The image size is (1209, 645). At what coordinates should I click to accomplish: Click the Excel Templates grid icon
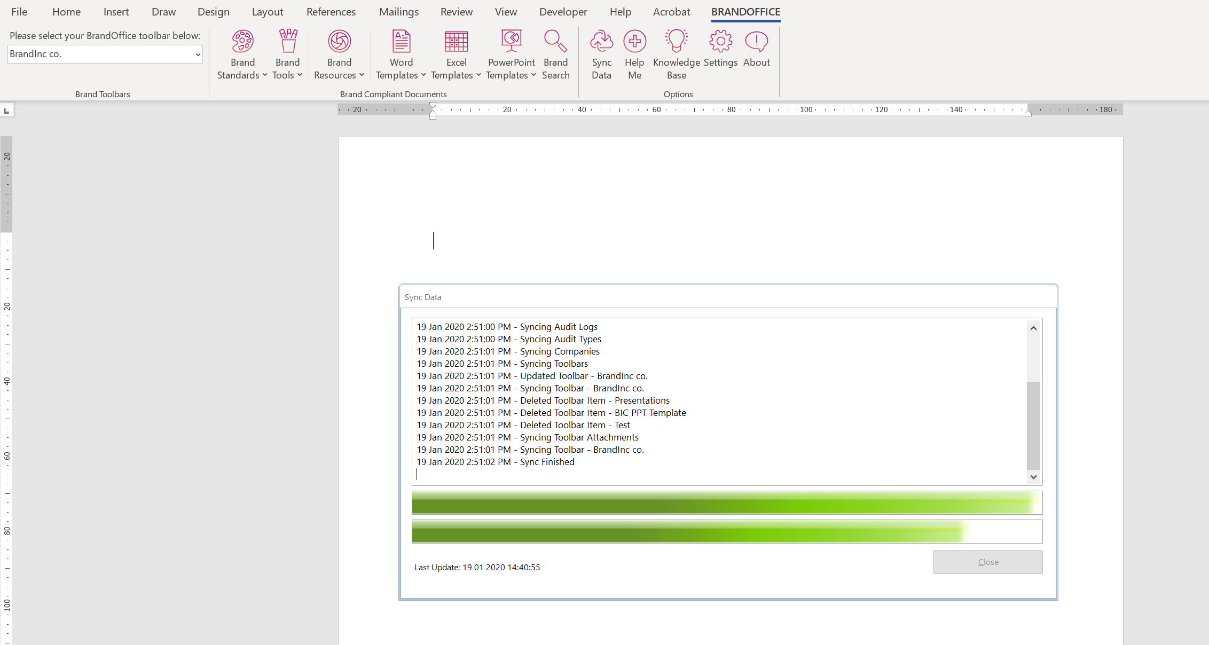(x=456, y=41)
